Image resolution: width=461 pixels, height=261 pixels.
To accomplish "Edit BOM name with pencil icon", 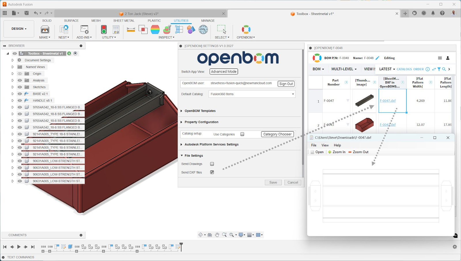I will (x=377, y=58).
